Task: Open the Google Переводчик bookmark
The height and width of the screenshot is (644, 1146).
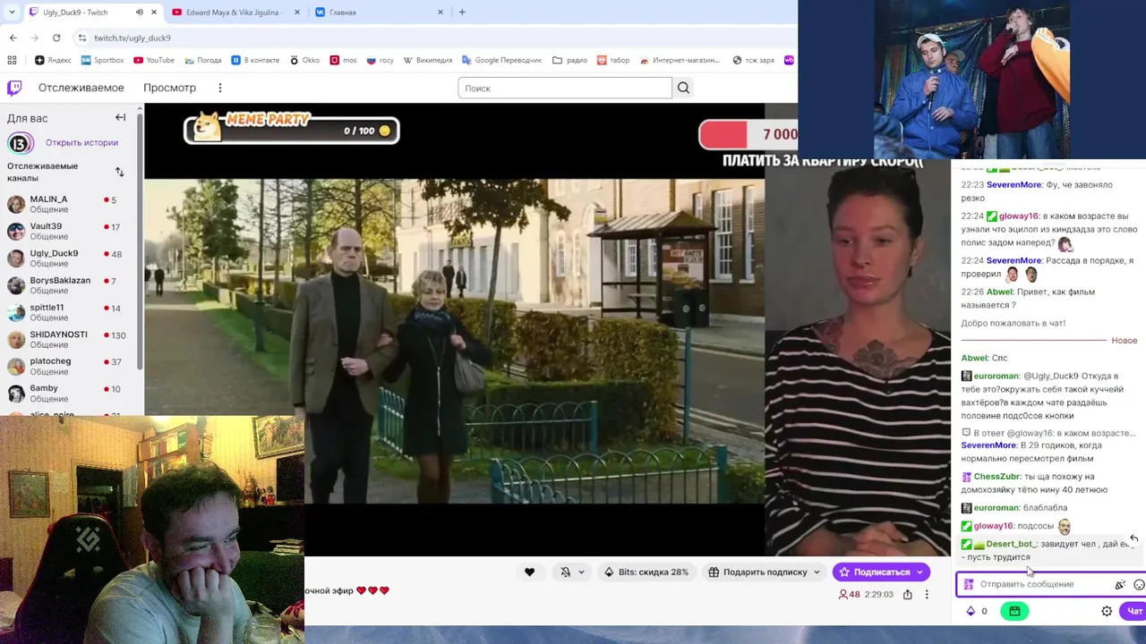Action: tap(501, 60)
